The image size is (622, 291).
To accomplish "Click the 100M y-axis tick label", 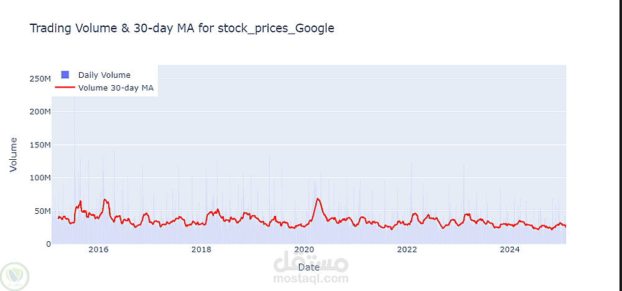I will 39,178.
